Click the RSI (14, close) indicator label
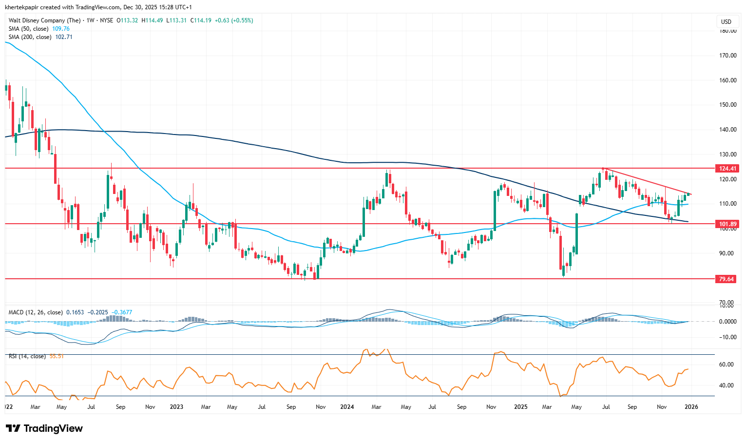The height and width of the screenshot is (443, 746). (27, 356)
